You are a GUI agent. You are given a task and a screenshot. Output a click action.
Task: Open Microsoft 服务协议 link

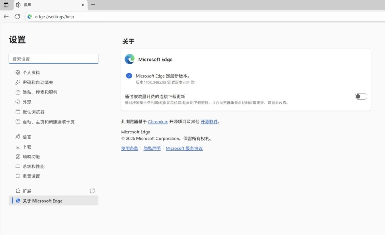(184, 148)
